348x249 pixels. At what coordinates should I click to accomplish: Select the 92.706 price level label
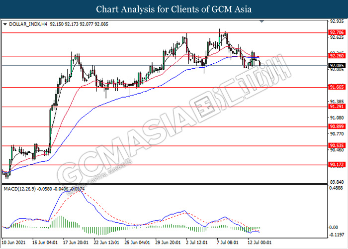tap(337, 32)
